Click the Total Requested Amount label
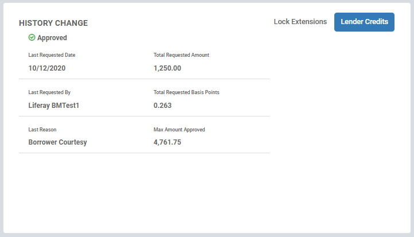The width and height of the screenshot is (414, 237). tap(181, 55)
